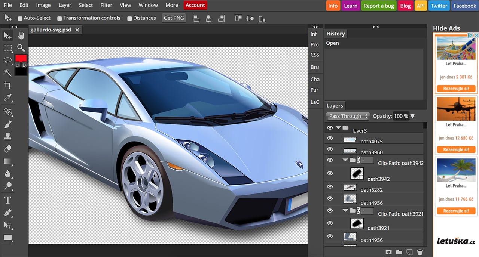Select the Pen tool
Image resolution: width=479 pixels, height=257 pixels.
pyautogui.click(x=7, y=213)
